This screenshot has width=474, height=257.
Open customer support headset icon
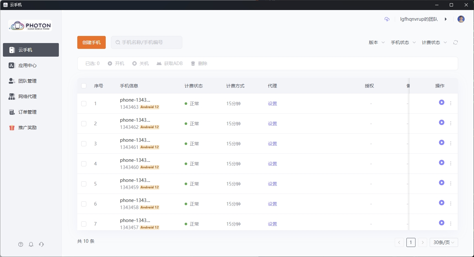[x=41, y=244]
